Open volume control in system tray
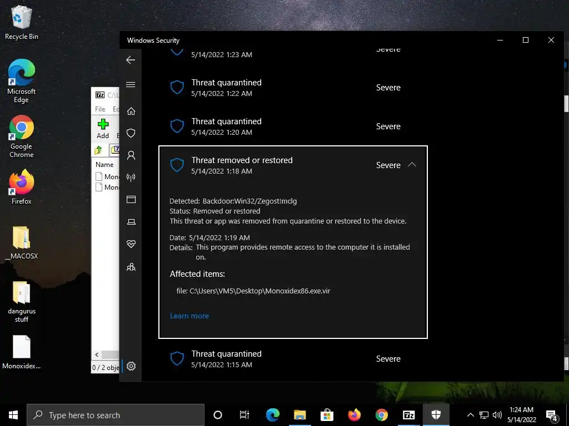Image resolution: width=569 pixels, height=426 pixels. click(497, 415)
